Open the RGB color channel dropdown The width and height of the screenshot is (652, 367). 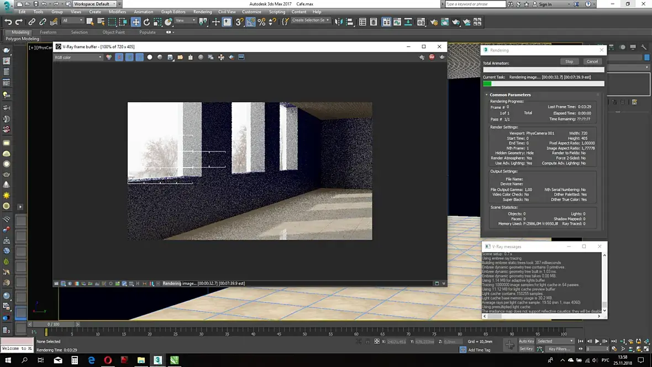(78, 57)
